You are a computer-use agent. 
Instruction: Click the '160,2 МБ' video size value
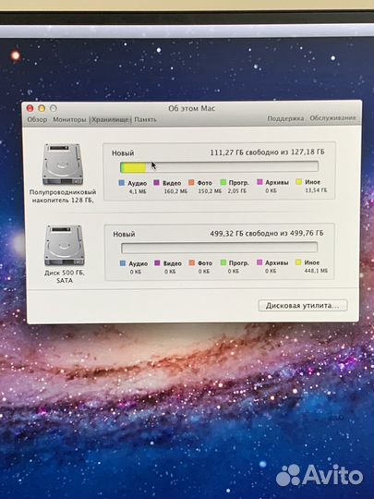[x=175, y=191]
